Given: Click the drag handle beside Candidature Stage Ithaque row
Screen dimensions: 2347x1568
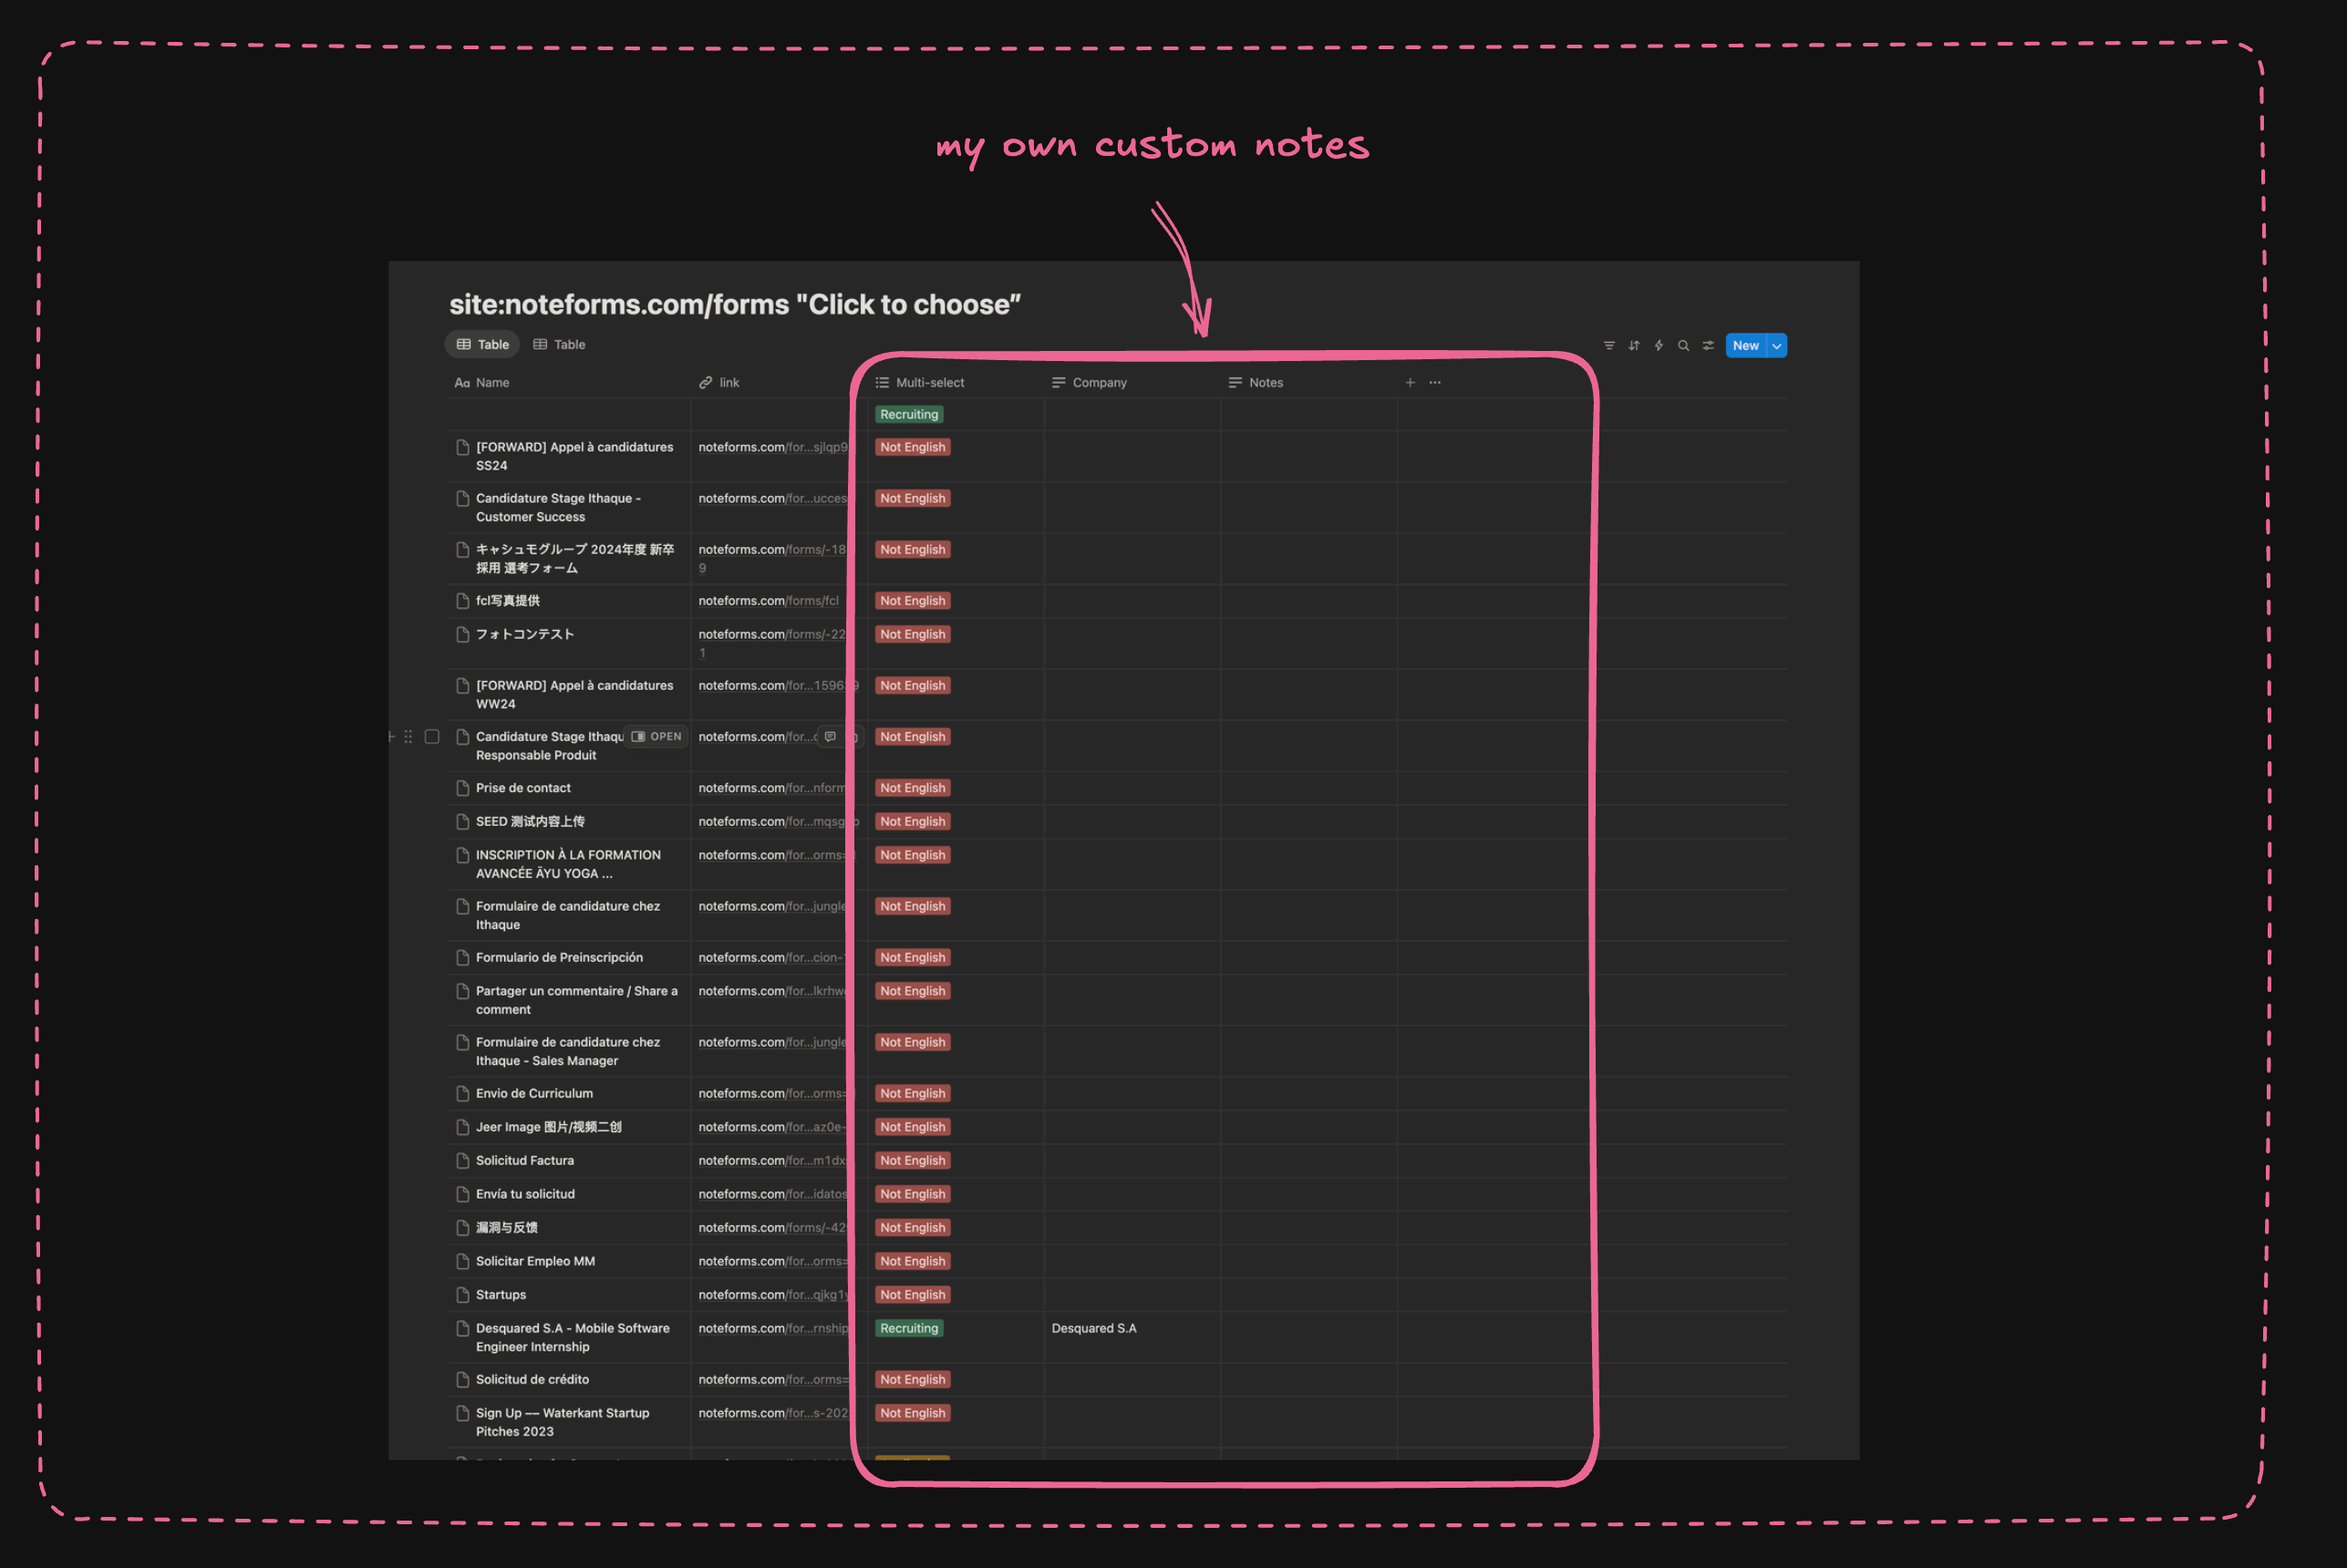Looking at the screenshot, I should [x=408, y=737].
